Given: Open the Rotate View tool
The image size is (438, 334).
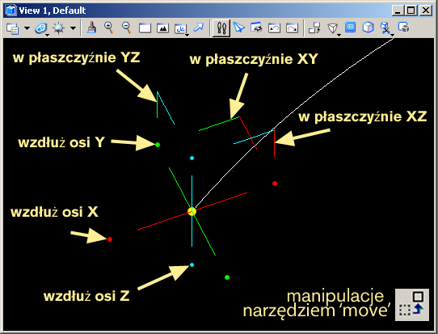Looking at the screenshot, I should [181, 29].
